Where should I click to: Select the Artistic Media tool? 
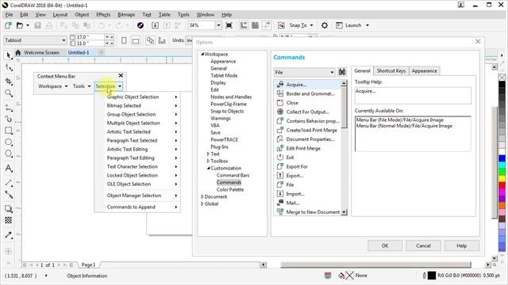pos(9,119)
